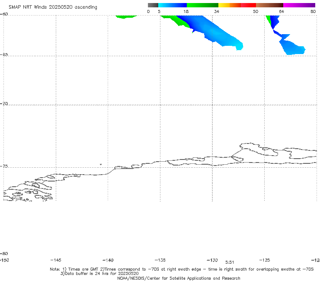Click the small green wind patch near -138
The image size is (320, 281).
(126, 17)
